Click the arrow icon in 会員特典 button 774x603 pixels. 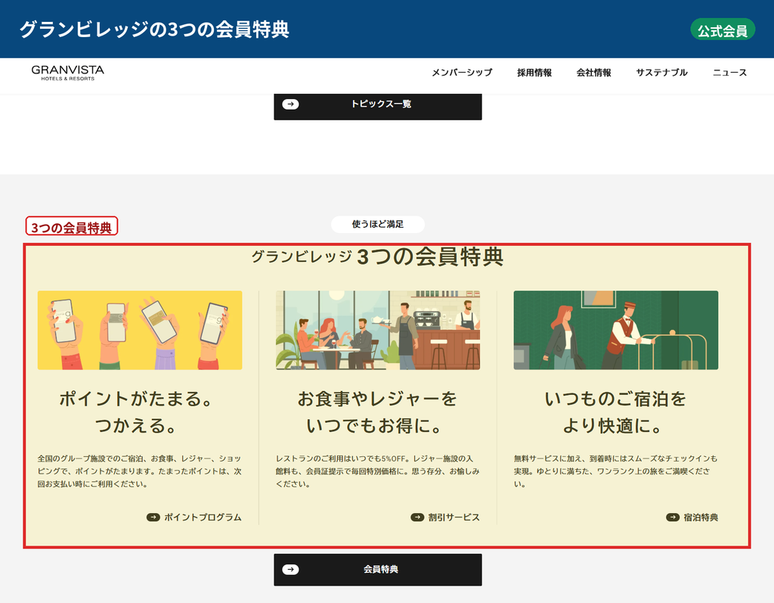click(x=290, y=570)
